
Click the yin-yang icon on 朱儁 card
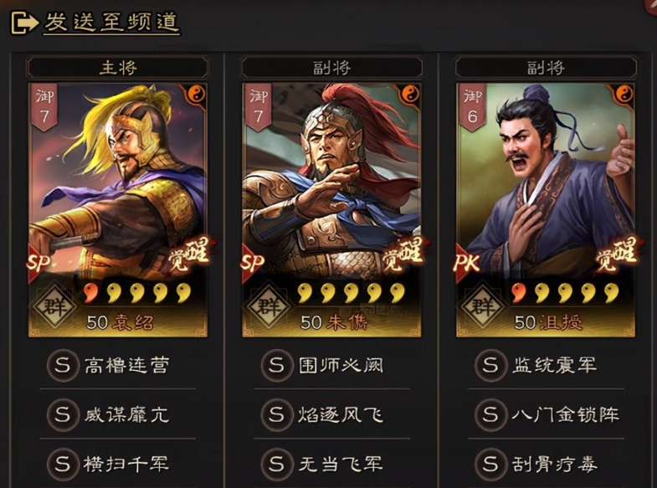tap(410, 95)
